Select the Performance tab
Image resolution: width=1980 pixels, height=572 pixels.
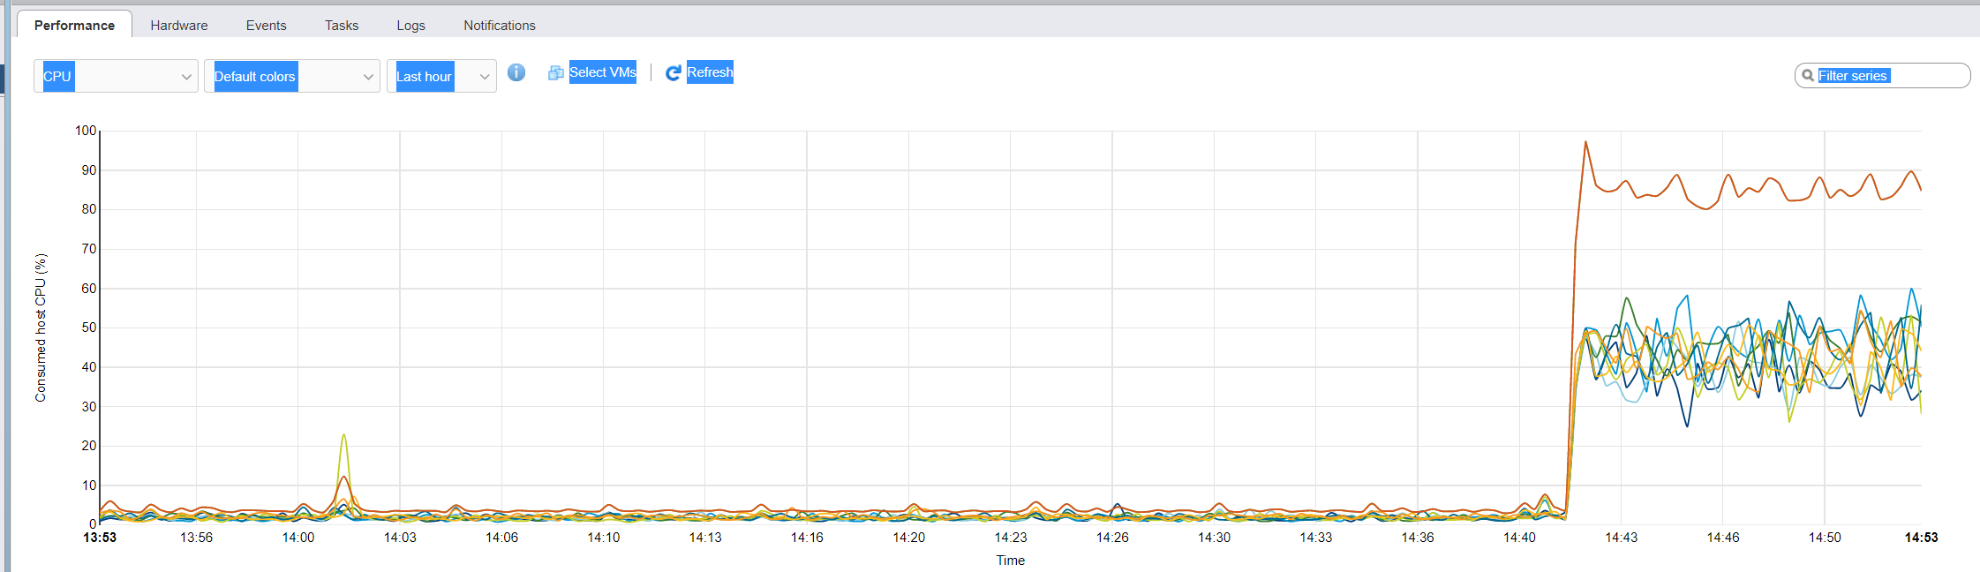tap(74, 25)
